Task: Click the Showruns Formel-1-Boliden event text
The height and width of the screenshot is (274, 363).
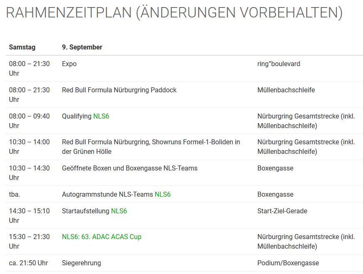Action: pos(151,146)
